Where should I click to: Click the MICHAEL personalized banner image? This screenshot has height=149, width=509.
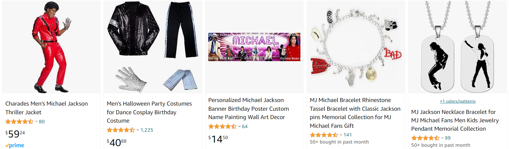click(254, 47)
